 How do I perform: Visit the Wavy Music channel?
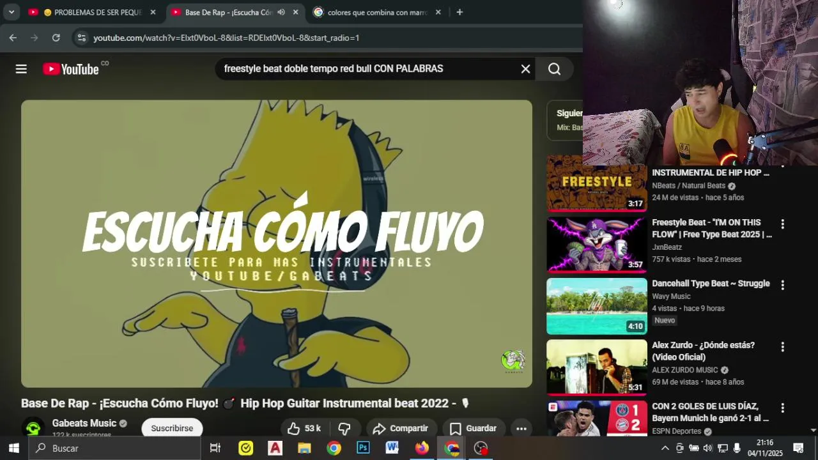point(671,296)
